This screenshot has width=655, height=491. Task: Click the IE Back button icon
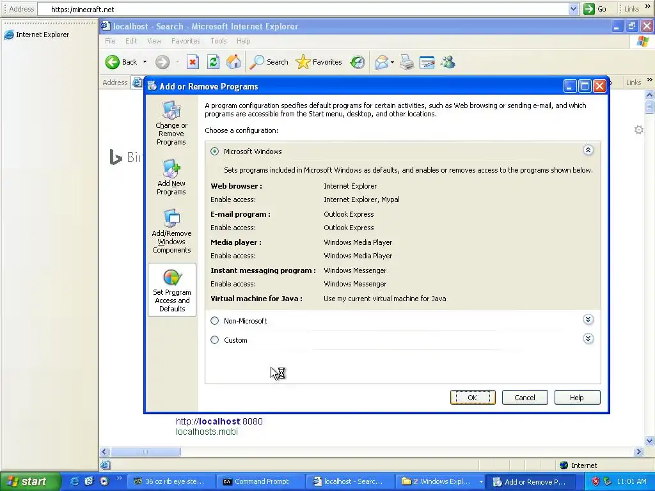click(x=112, y=62)
